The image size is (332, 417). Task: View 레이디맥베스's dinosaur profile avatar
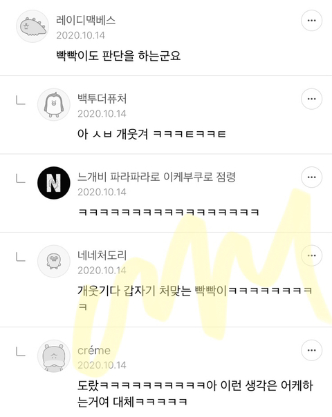(33, 26)
